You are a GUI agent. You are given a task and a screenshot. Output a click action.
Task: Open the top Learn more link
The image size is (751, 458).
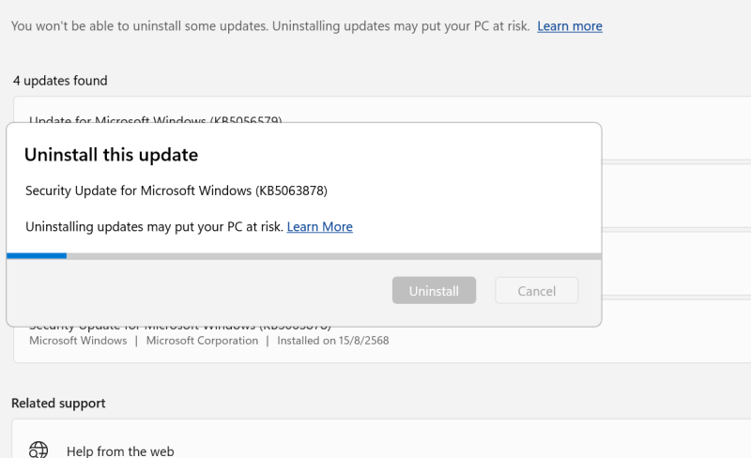click(570, 26)
